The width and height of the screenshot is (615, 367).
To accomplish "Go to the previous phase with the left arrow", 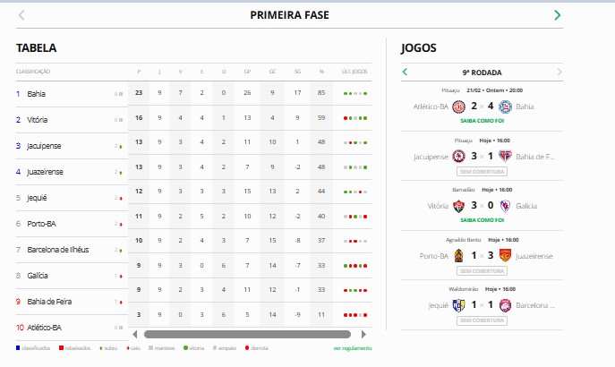I will [x=21, y=15].
